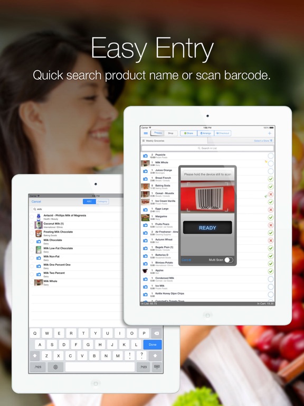Tap the left shift arrow key
The height and width of the screenshot is (406, 304).
tap(35, 356)
